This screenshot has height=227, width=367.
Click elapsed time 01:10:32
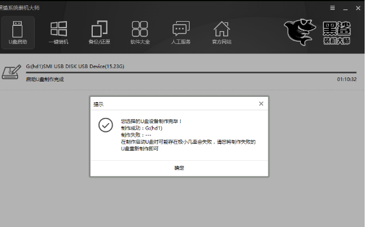coord(346,80)
